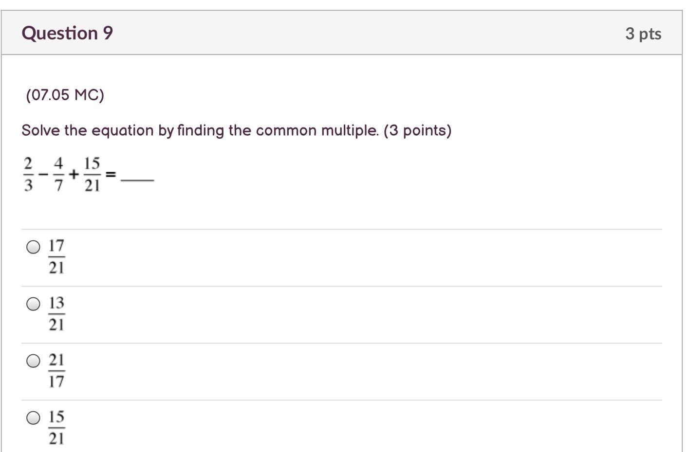Click the 13/21 fraction answer label
Image resolution: width=688 pixels, height=452 pixels.
tap(56, 313)
